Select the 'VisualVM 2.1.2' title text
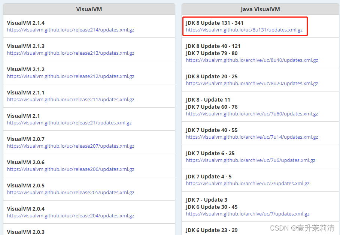The width and height of the screenshot is (340, 235). tap(25, 69)
